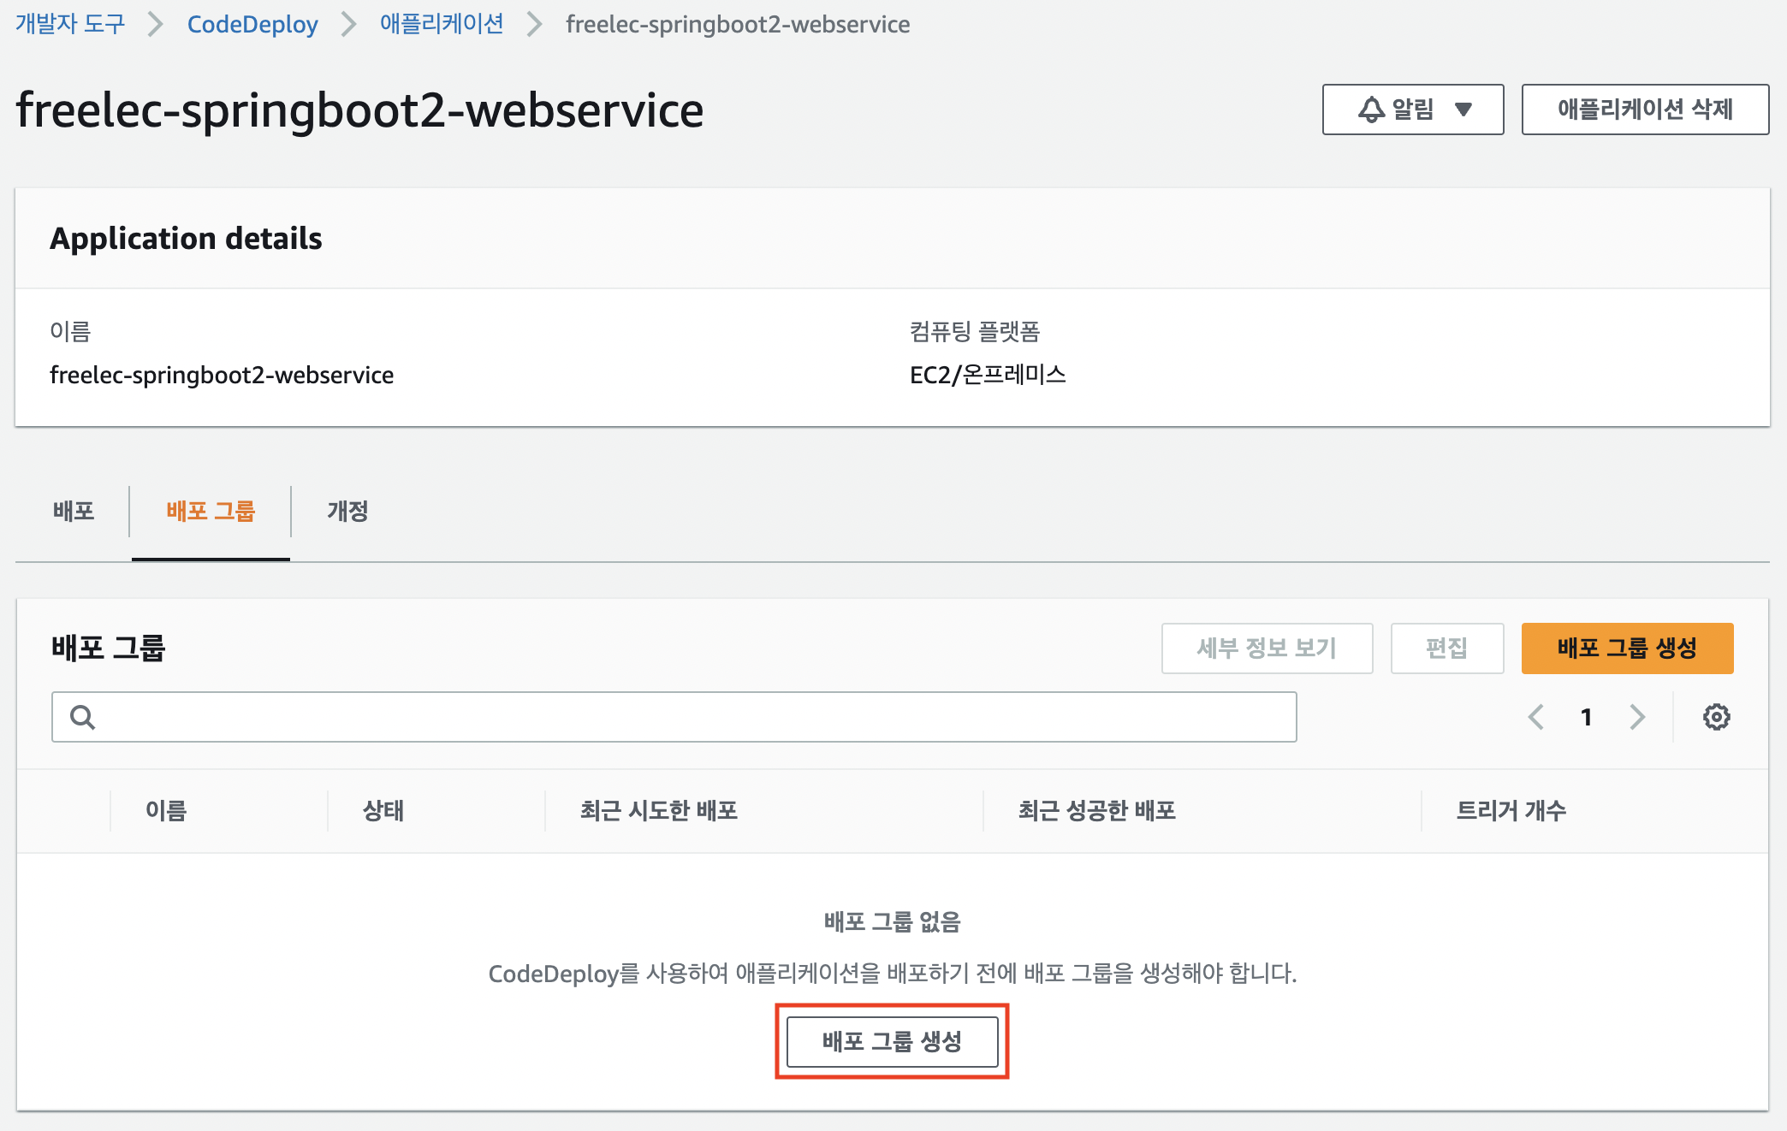
Task: Click the 이름 column header
Action: point(166,810)
